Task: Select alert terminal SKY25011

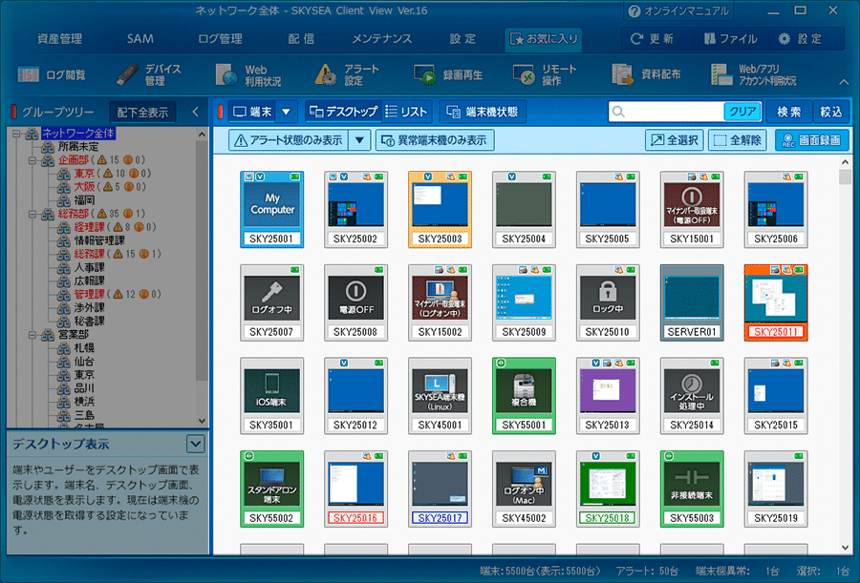Action: coord(776,302)
